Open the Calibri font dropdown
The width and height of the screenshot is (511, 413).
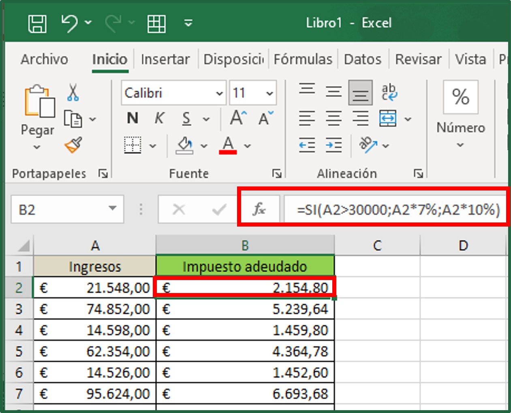219,93
